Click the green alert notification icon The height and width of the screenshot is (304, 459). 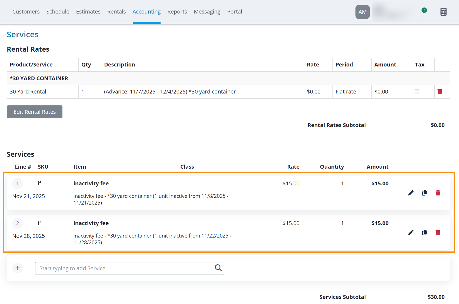(424, 10)
